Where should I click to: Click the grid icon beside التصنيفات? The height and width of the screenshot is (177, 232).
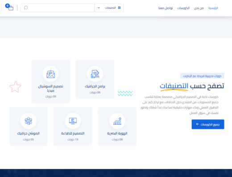coord(119,8)
